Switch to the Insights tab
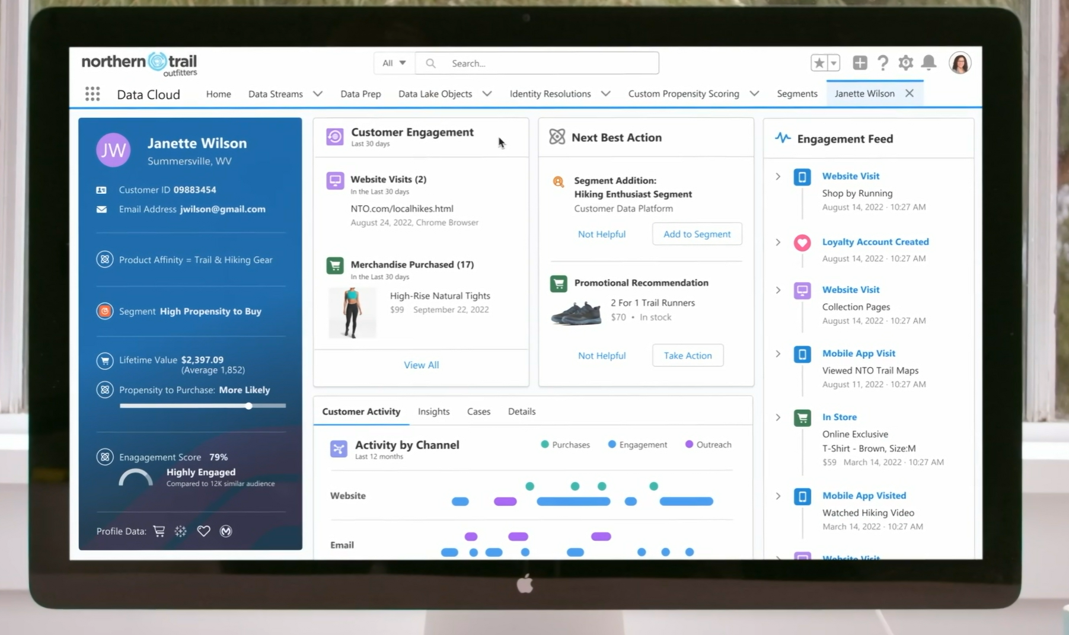Image resolution: width=1069 pixels, height=635 pixels. point(433,411)
